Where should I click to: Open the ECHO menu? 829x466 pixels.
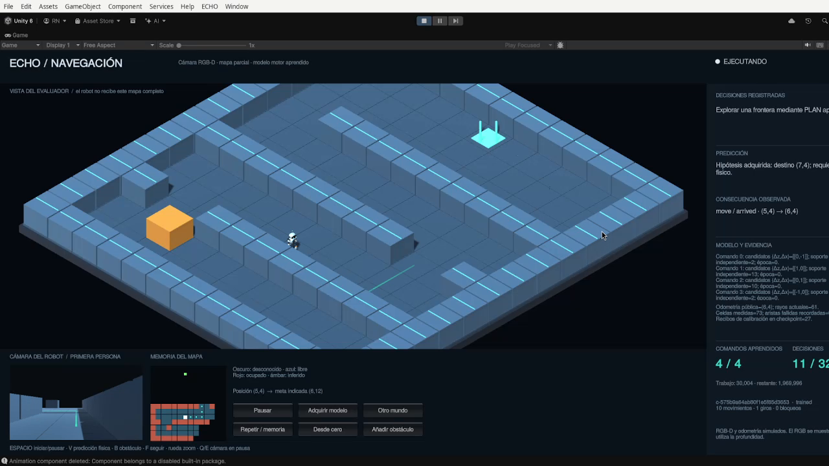point(210,6)
